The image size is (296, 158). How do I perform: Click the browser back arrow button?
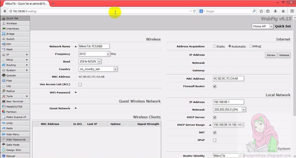click(5, 11)
